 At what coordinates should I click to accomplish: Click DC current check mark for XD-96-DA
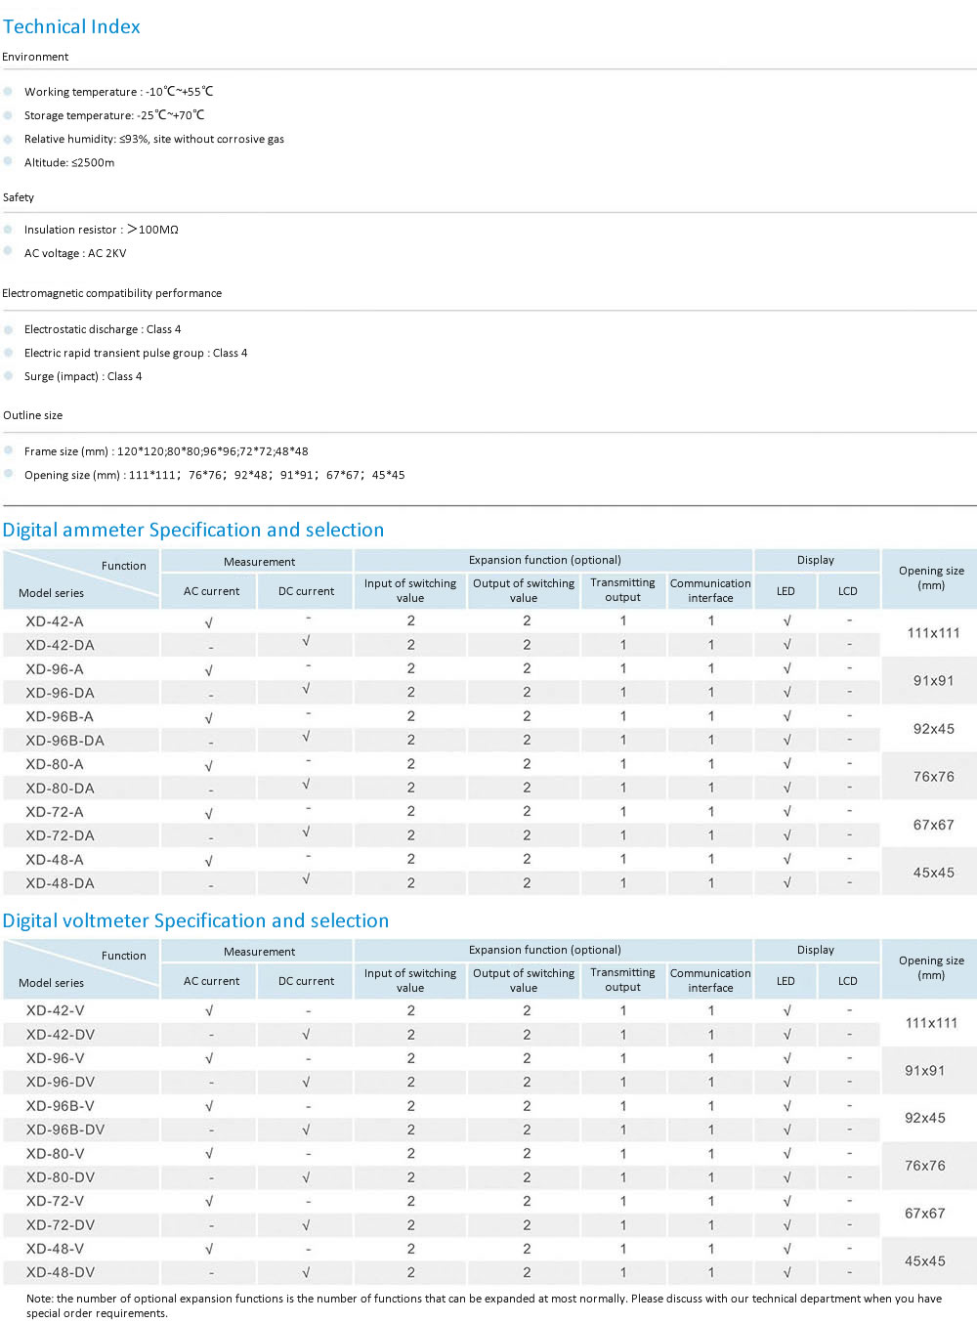[x=307, y=690]
